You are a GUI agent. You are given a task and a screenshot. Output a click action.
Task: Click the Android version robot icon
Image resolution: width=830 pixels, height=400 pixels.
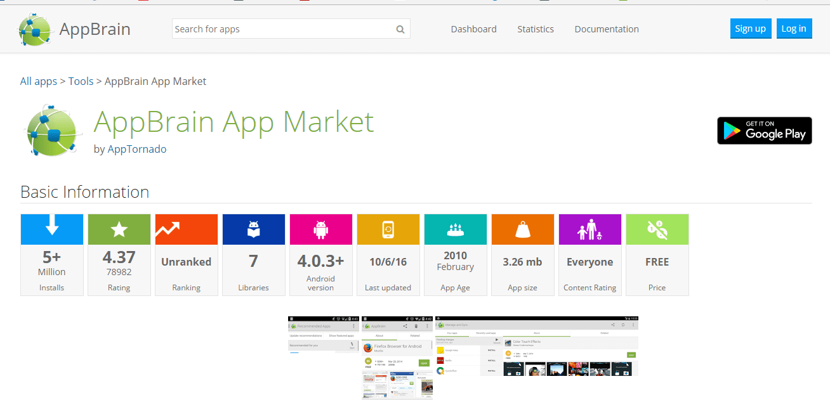tap(321, 229)
